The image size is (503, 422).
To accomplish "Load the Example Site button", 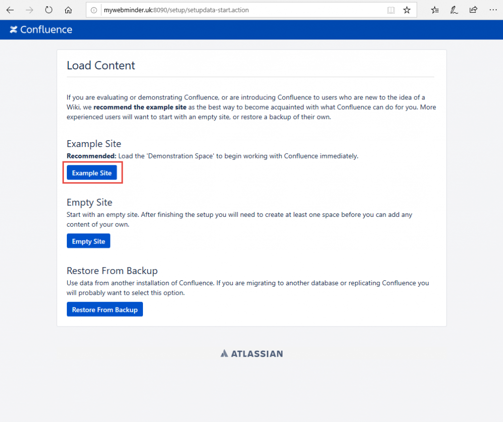I will (x=92, y=173).
